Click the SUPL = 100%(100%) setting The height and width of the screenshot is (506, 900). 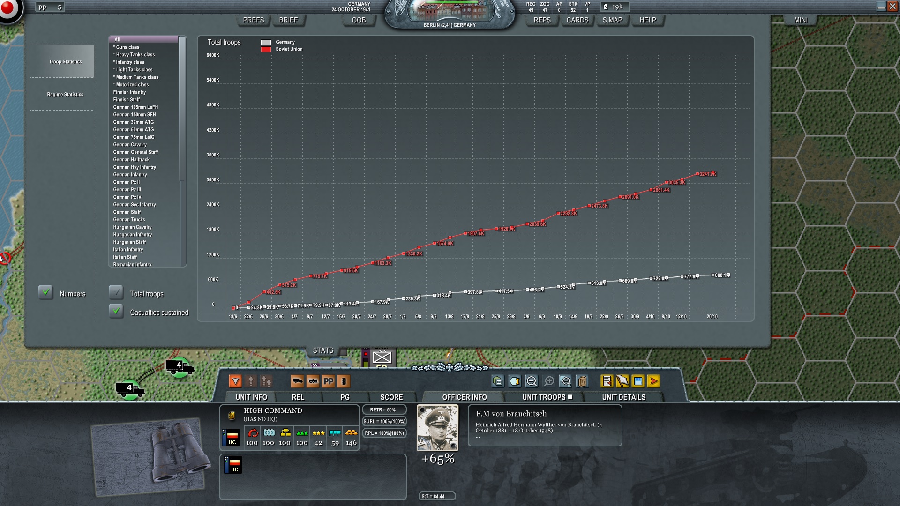point(384,422)
